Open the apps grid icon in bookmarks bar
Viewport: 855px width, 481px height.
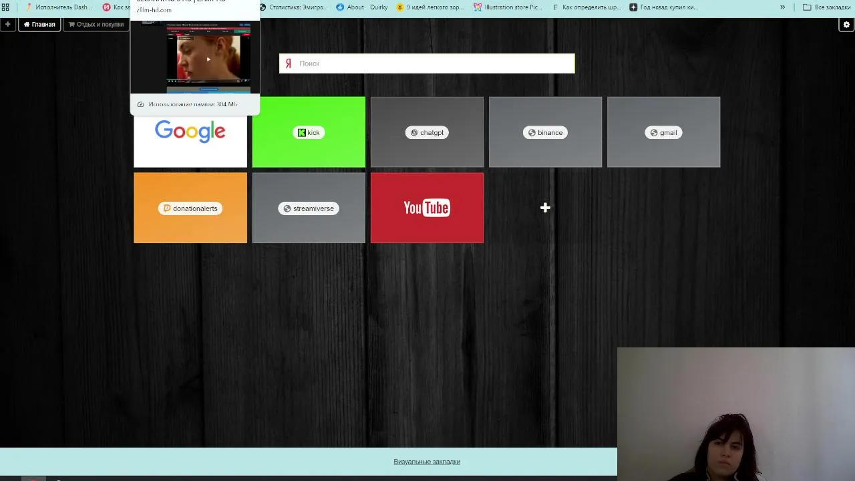pos(5,7)
